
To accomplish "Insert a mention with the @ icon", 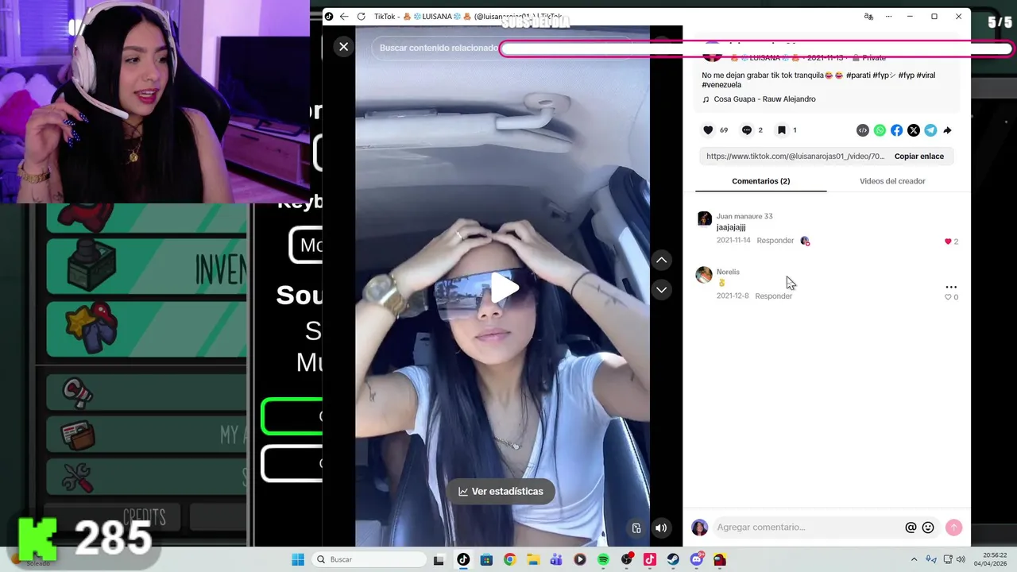I will (911, 528).
